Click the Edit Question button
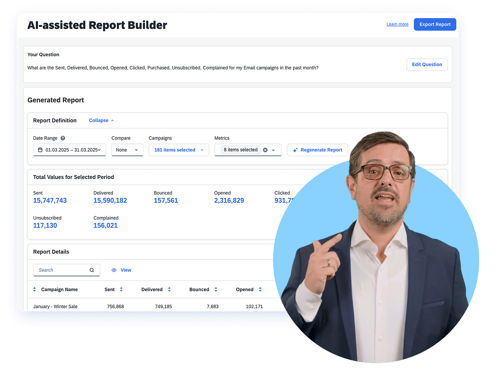 click(x=427, y=65)
